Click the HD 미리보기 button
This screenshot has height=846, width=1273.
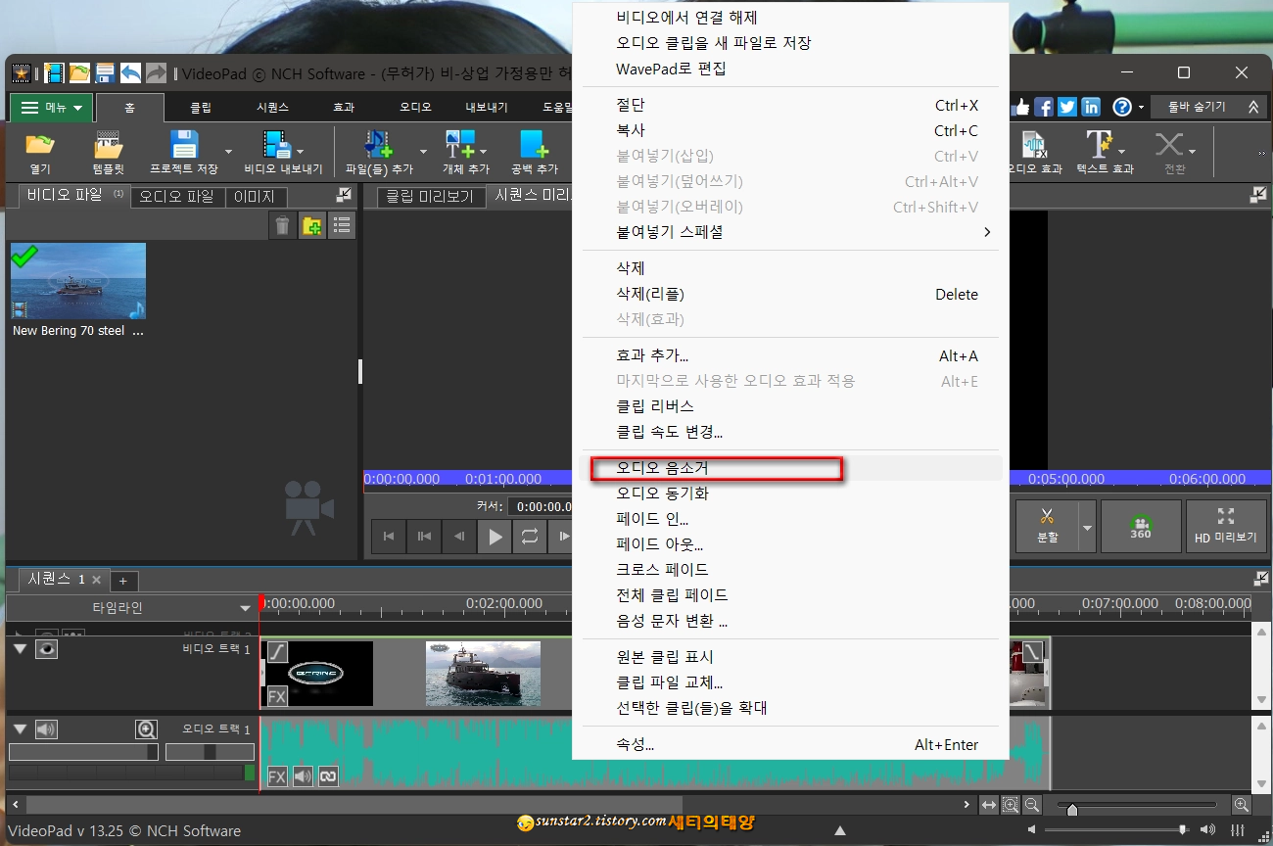(1227, 526)
